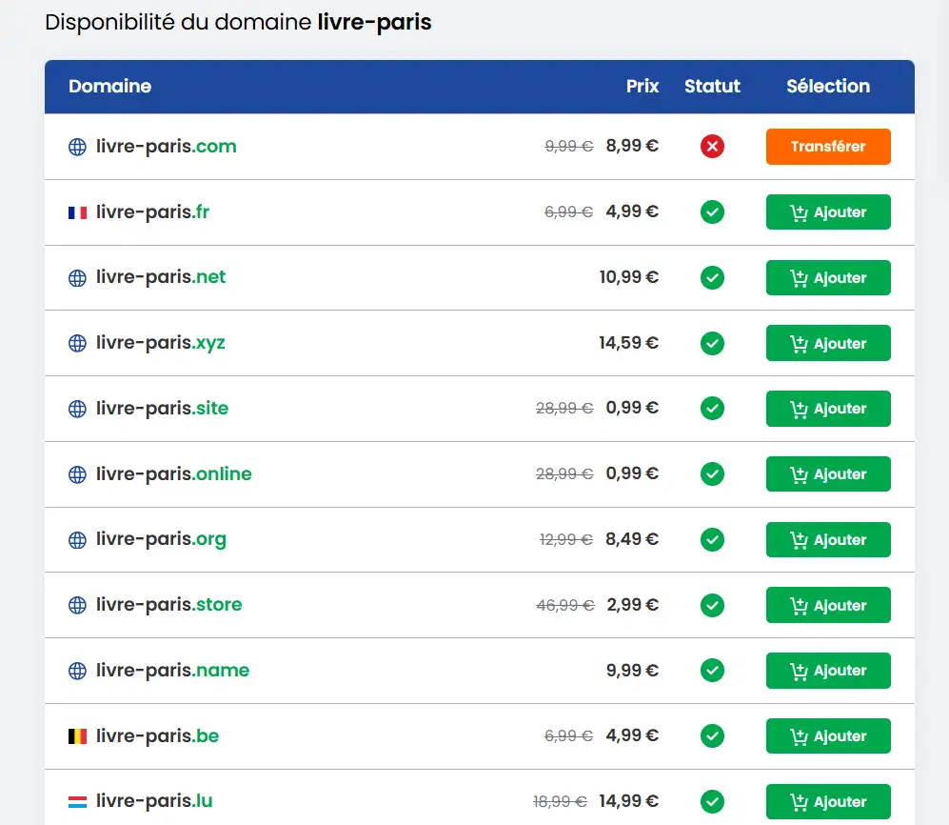Image resolution: width=949 pixels, height=825 pixels.
Task: Click the green check status for livre-paris.fr
Action: coord(712,212)
